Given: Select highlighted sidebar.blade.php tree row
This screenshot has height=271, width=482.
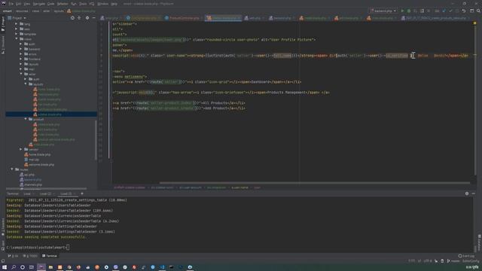Looking at the screenshot, I should click(x=51, y=114).
